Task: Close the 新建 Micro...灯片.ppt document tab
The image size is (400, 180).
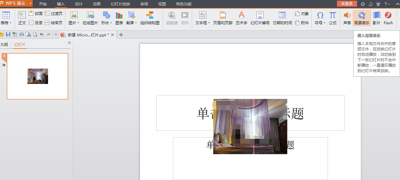Action: pyautogui.click(x=112, y=35)
